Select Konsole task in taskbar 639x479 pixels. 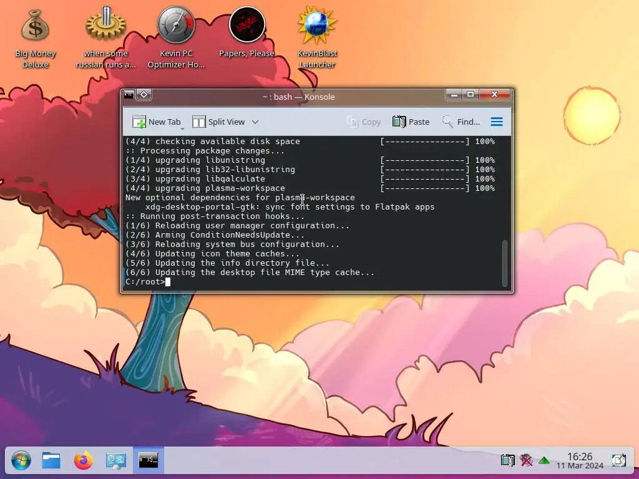(x=149, y=460)
